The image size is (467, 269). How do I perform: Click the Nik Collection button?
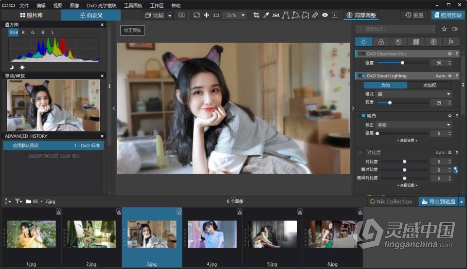[x=391, y=202]
